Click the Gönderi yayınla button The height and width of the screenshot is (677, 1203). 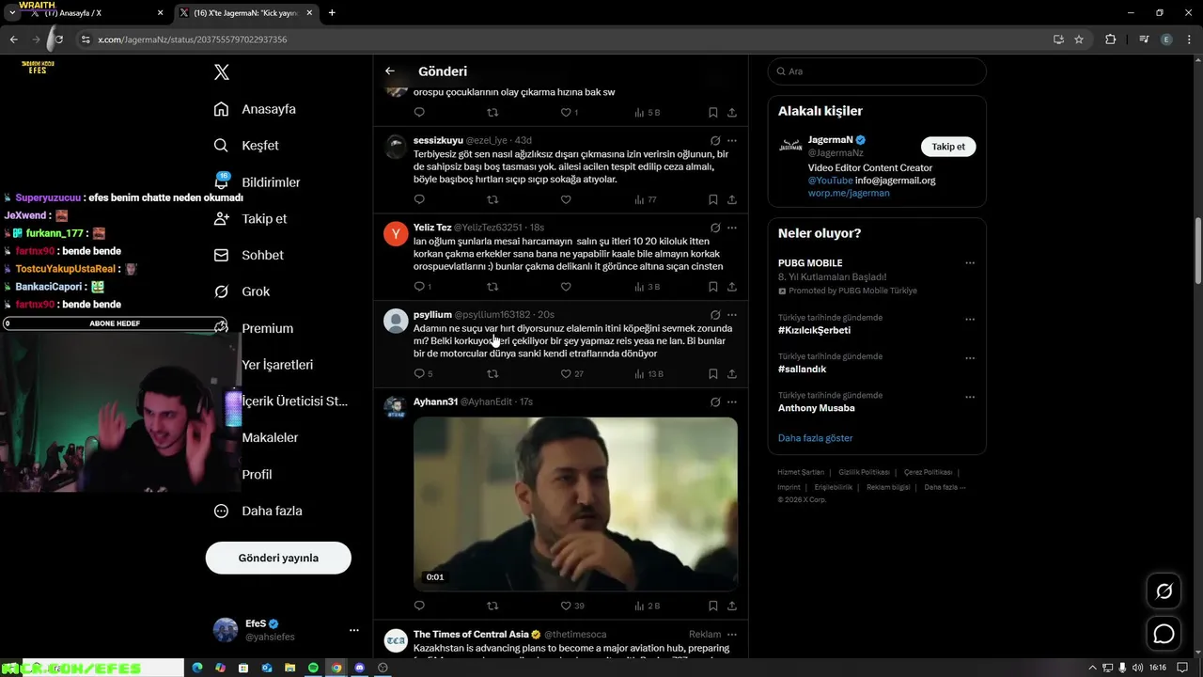278,558
